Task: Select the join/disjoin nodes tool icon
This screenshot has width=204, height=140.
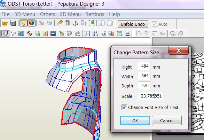Action: pos(13,33)
